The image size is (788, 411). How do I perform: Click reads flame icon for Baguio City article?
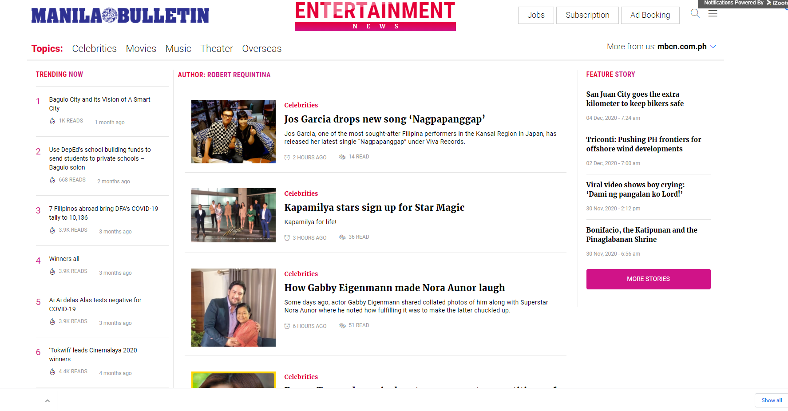click(x=52, y=121)
